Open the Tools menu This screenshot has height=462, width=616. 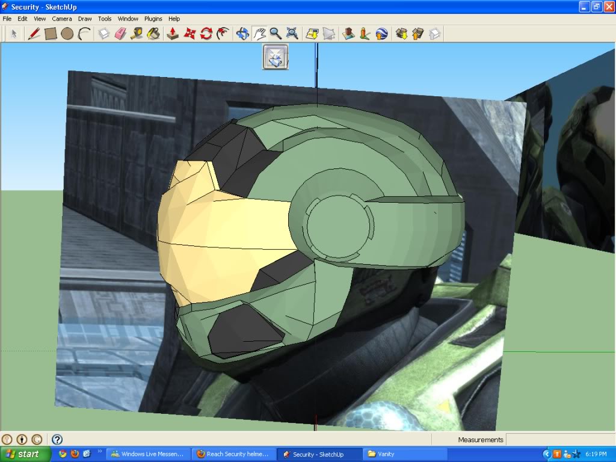[x=105, y=19]
